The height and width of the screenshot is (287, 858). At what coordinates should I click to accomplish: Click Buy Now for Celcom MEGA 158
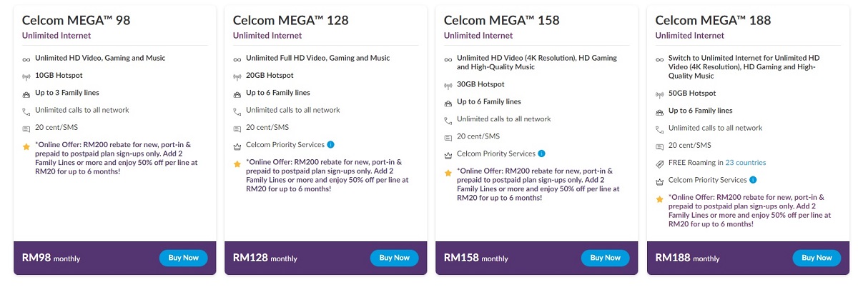(x=606, y=258)
